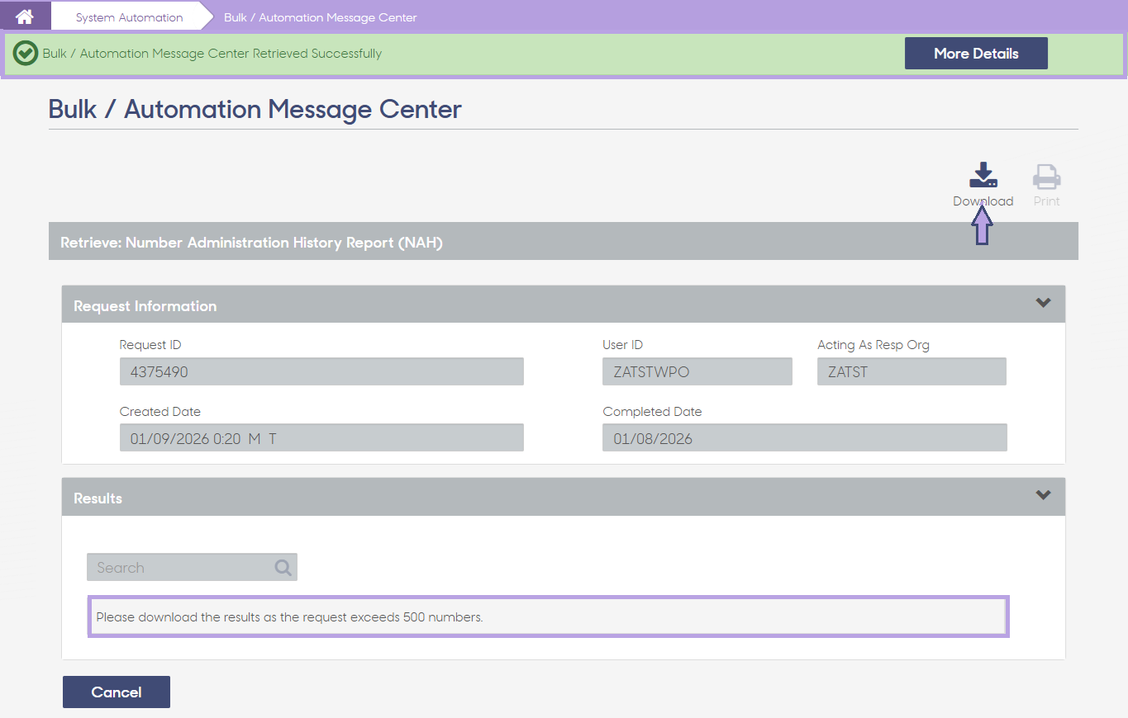Click the Retrieve: Number Administration History Report header
This screenshot has height=718, width=1128.
coord(564,243)
